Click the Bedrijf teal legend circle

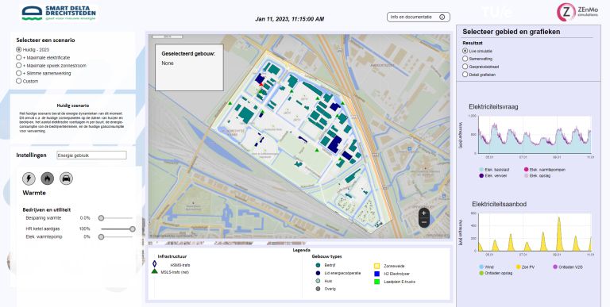pyautogui.click(x=318, y=266)
